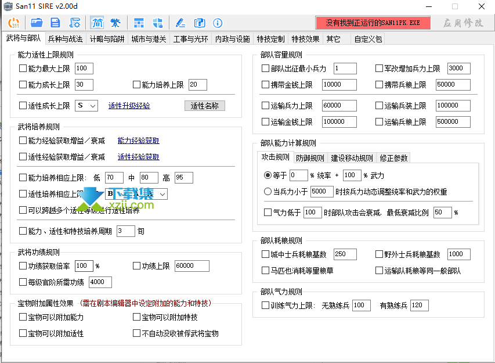
Task: Focus the 培养周期 3 旬 field
Action: click(x=126, y=231)
